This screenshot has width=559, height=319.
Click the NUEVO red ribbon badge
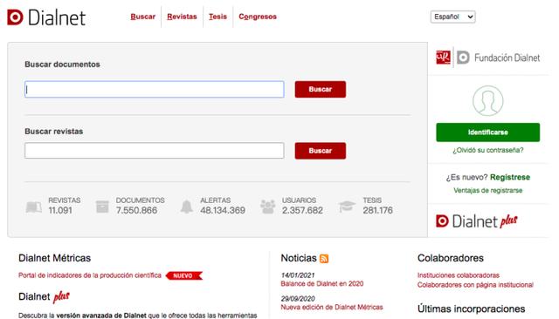(184, 275)
